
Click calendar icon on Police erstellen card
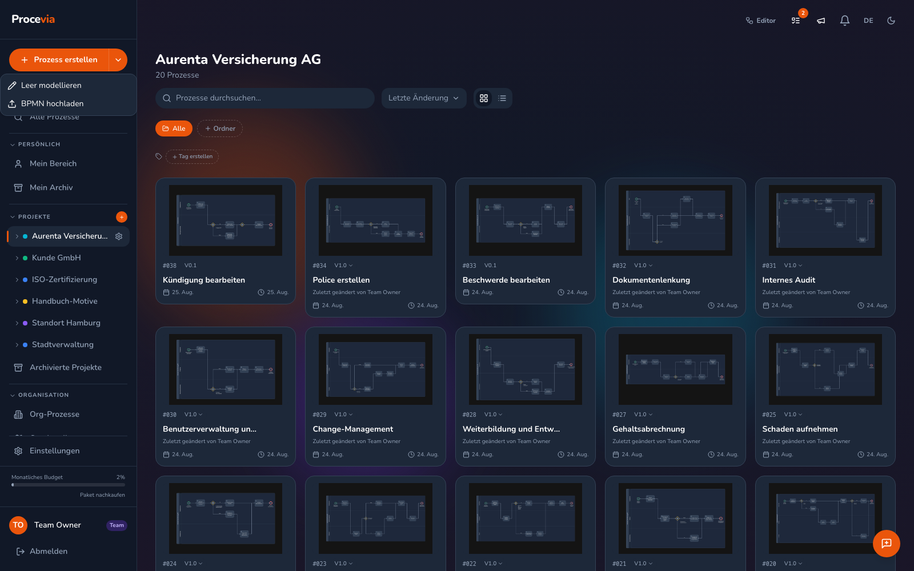click(316, 306)
